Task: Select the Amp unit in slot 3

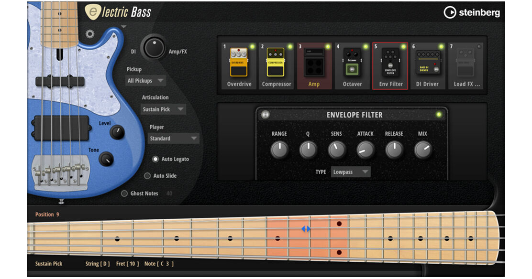Action: [x=314, y=66]
